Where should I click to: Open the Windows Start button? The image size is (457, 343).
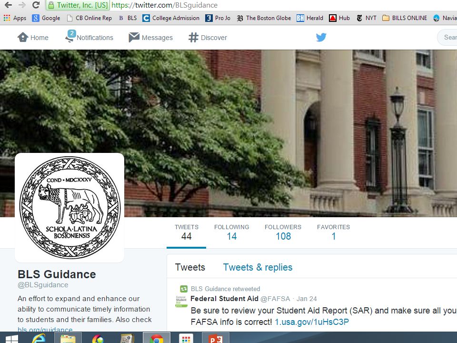(11, 339)
